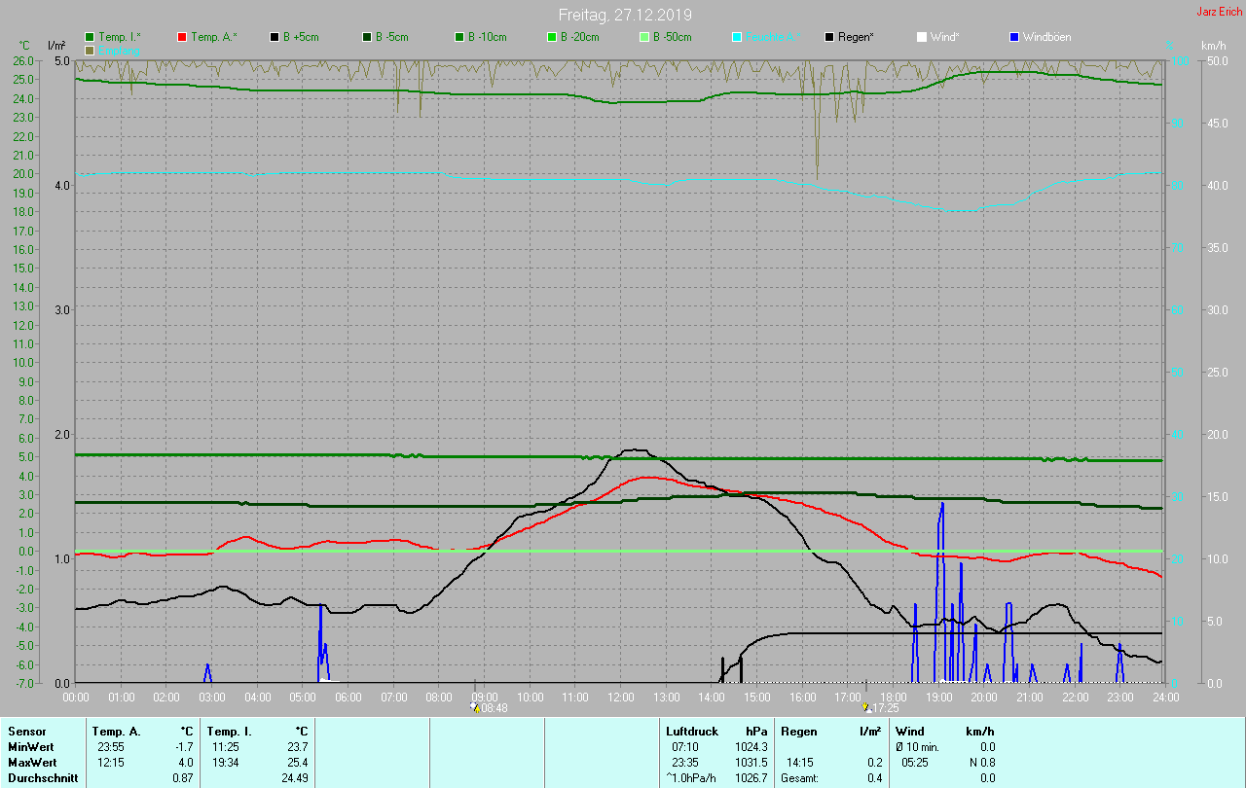
Task: Click the date title Freitag, 27.12.2019
Action: click(x=625, y=15)
